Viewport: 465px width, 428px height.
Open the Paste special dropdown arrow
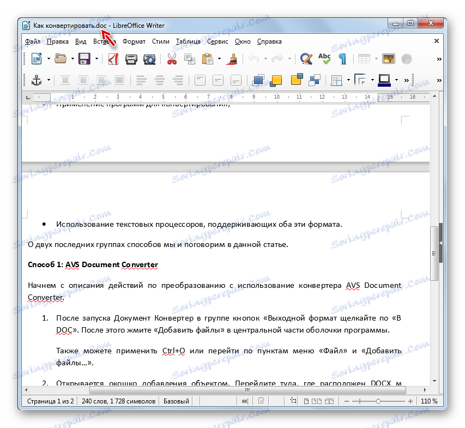click(220, 59)
